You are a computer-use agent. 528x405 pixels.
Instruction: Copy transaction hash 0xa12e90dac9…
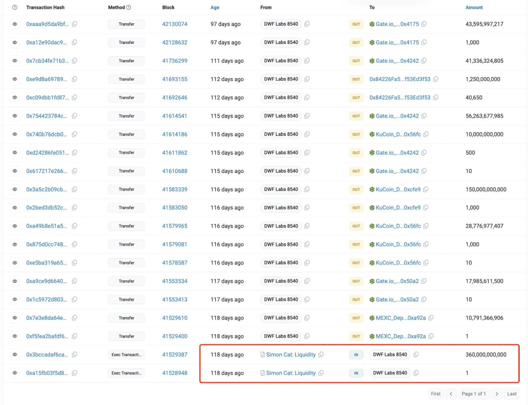pos(75,42)
